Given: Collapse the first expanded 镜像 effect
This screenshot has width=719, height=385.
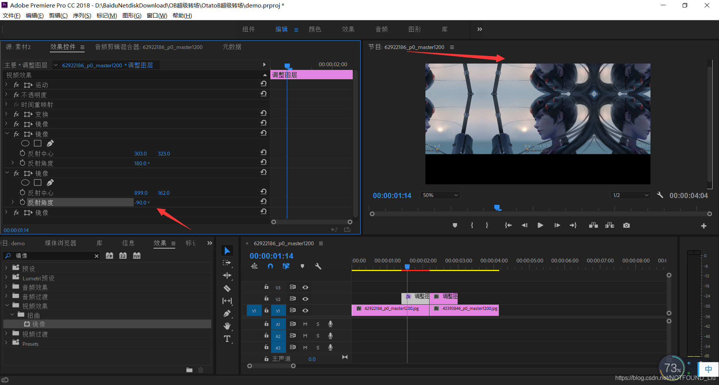Looking at the screenshot, I should pos(7,133).
